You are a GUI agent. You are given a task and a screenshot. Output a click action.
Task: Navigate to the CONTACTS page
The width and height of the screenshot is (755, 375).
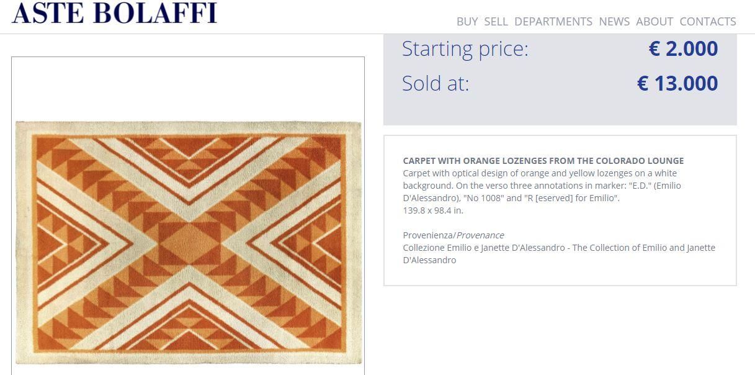pos(708,22)
